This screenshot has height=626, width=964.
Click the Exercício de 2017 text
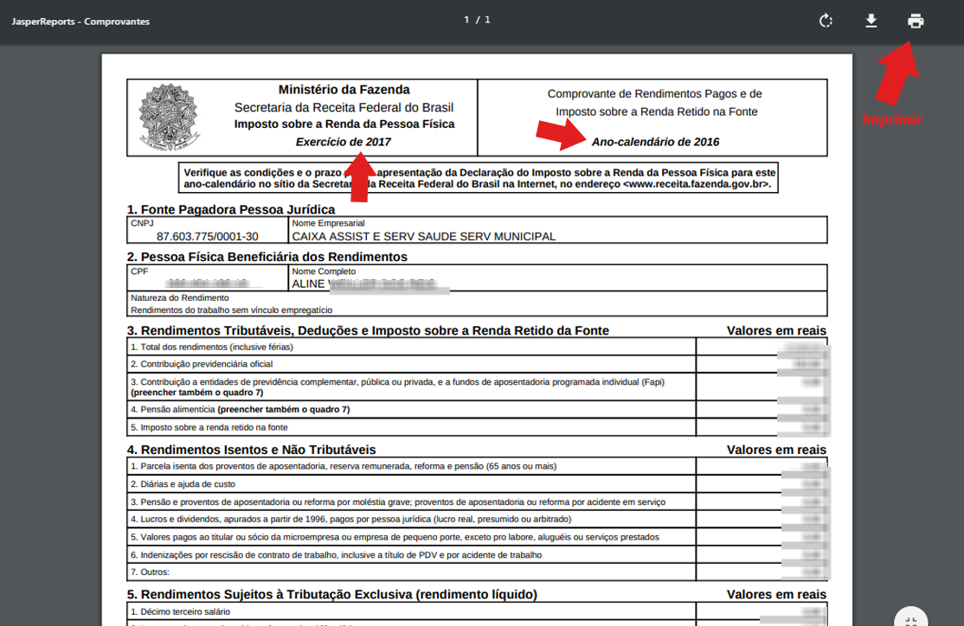point(343,142)
